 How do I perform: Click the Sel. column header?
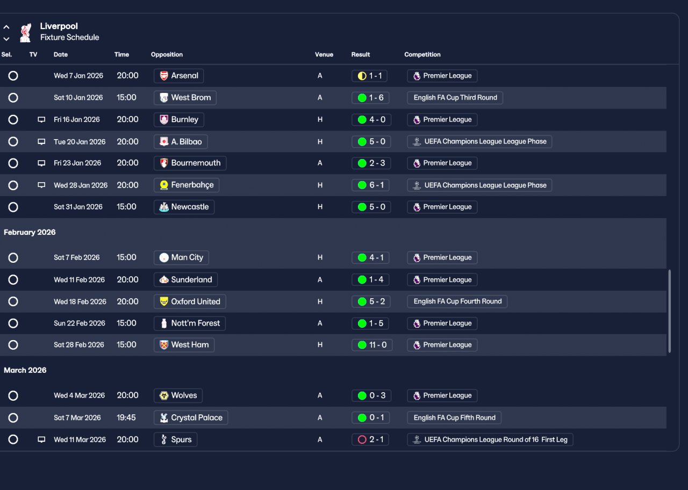coord(7,54)
